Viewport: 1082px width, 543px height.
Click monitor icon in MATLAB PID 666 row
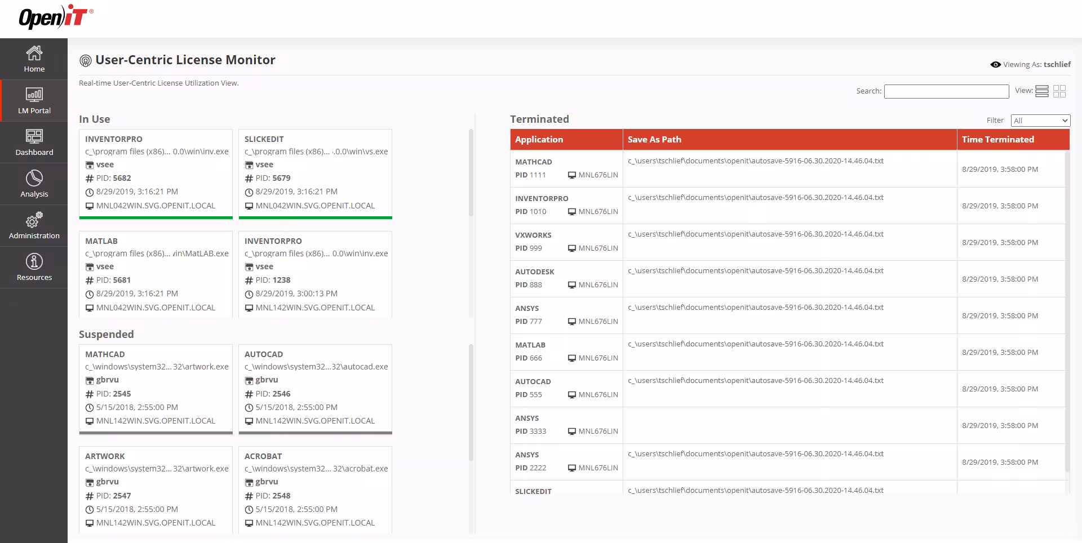click(572, 358)
